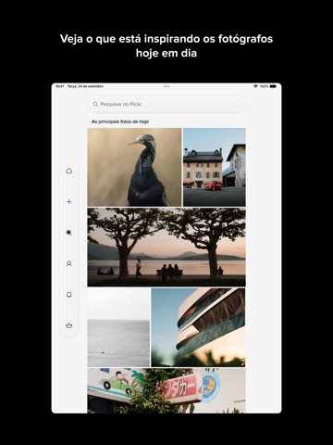Open notifications bell icon

[69, 295]
